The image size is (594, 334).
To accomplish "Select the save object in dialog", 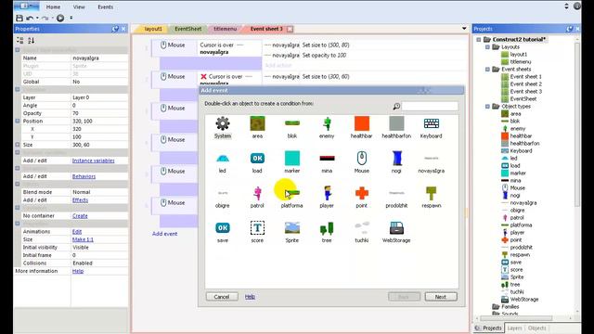I will pyautogui.click(x=223, y=232).
